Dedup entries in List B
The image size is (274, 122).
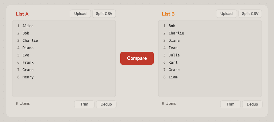252,104
